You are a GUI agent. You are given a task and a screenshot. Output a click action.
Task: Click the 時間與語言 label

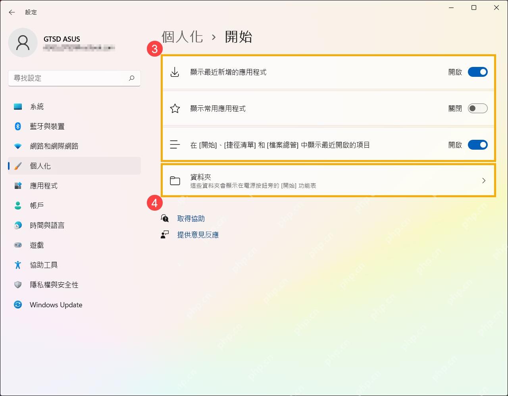47,225
